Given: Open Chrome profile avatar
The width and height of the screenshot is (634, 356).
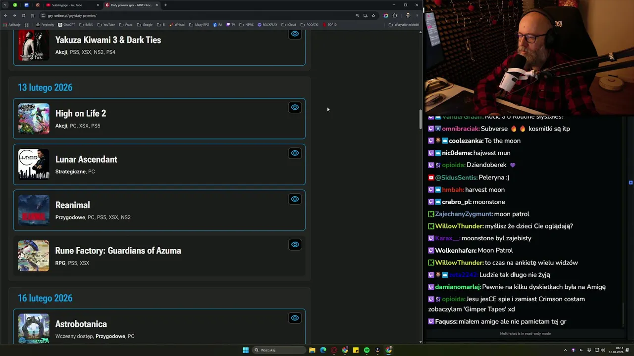Looking at the screenshot, I should (408, 15).
